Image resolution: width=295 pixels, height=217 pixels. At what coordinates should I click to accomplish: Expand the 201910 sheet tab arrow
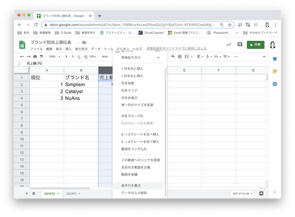coord(58,194)
